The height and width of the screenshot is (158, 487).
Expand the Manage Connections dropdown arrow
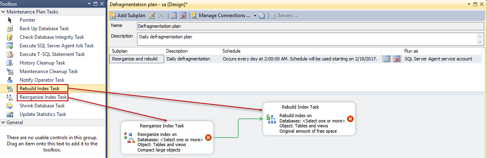click(255, 16)
